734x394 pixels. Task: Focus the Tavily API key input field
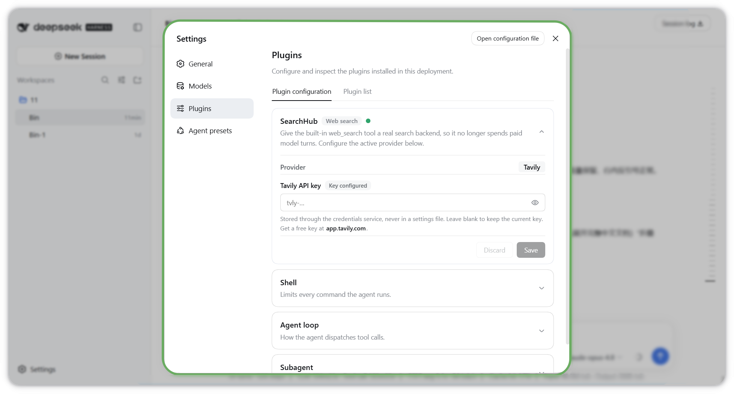click(413, 203)
